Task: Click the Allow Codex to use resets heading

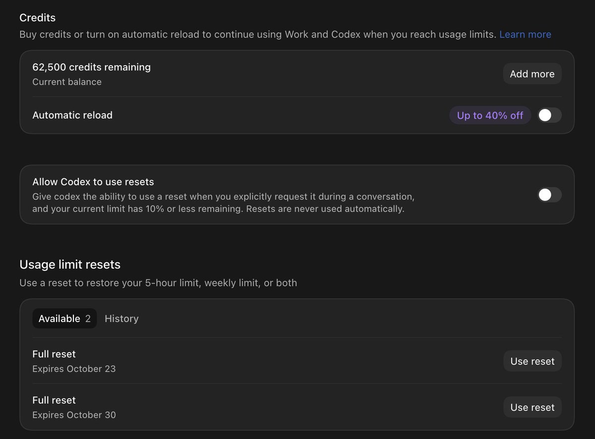Action: coord(93,182)
